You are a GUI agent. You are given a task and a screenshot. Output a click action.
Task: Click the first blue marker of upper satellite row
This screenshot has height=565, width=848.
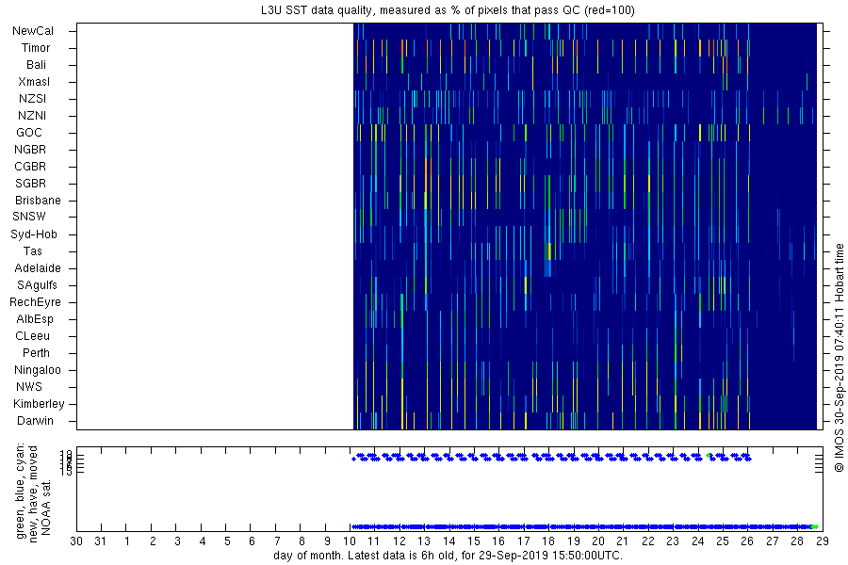pos(353,459)
